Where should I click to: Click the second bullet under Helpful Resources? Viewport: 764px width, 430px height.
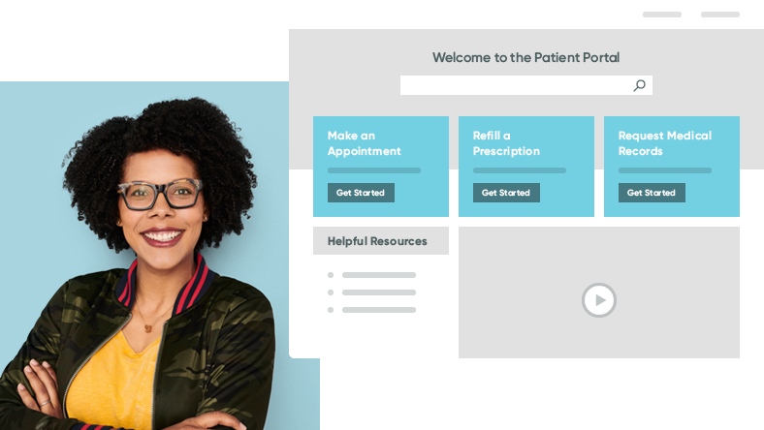(x=331, y=292)
